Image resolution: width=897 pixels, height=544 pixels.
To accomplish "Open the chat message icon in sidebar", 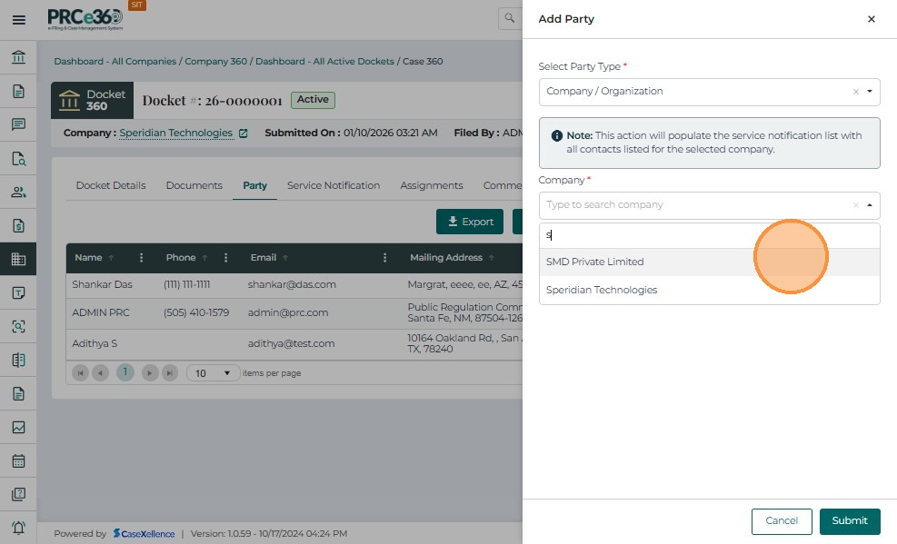I will (18, 124).
